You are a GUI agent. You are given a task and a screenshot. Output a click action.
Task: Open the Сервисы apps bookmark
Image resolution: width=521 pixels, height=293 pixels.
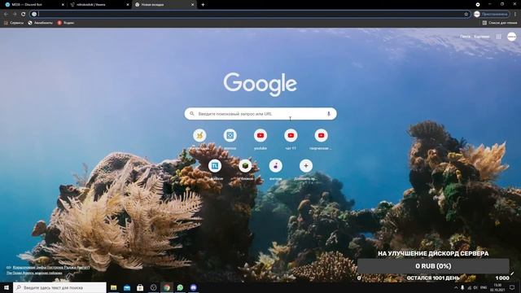pyautogui.click(x=14, y=23)
